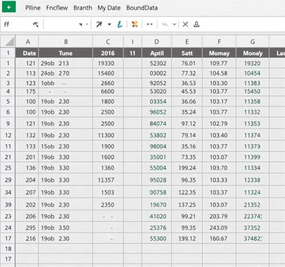Click the colorful pinwheel icon

(x=135, y=24)
